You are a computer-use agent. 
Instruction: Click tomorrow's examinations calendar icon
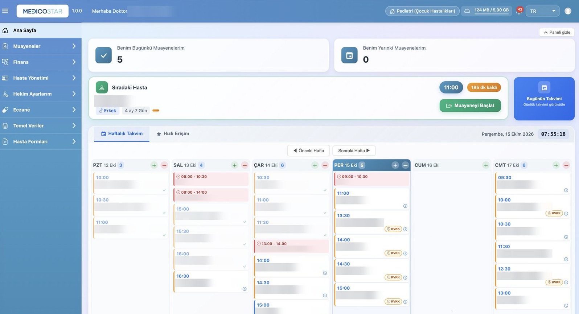click(x=349, y=55)
